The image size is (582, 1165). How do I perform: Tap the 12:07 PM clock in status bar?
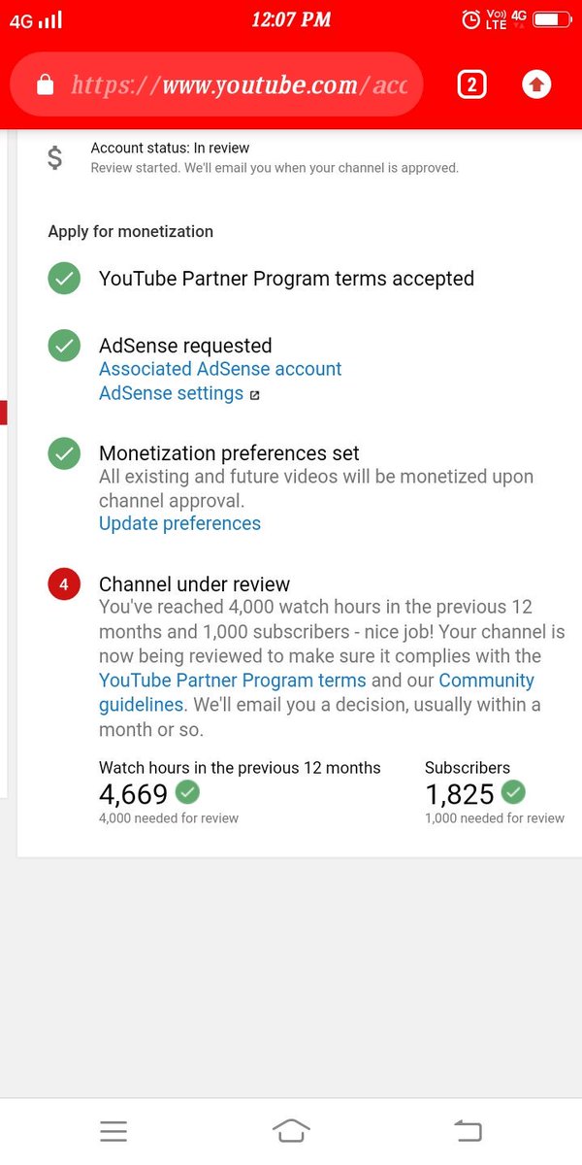point(291,19)
